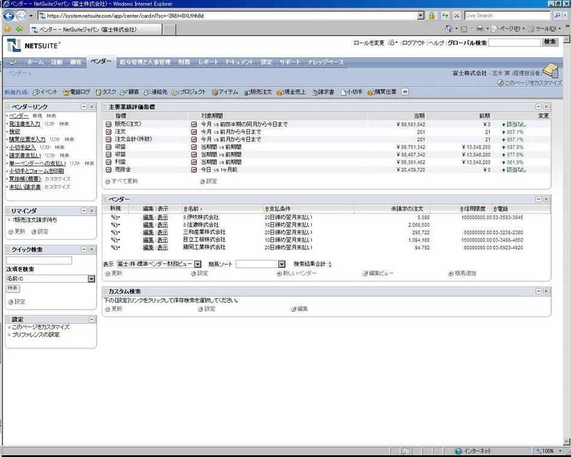Click 編集 for 三和産業株式会社 row
The image size is (571, 457).
[148, 233]
